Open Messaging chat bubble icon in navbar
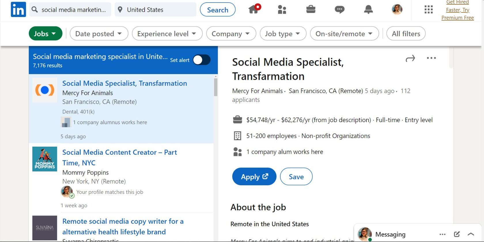 coord(339,10)
